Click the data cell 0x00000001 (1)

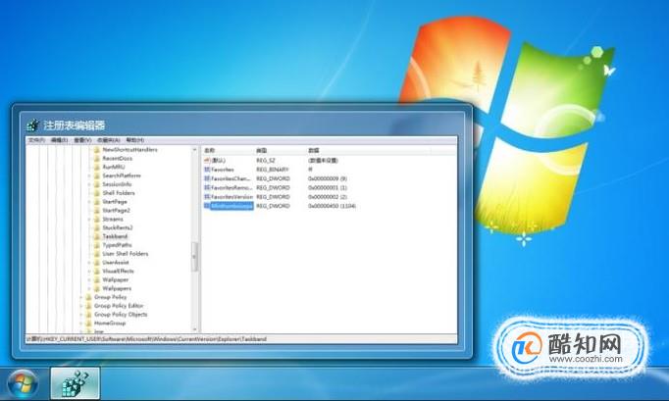tap(328, 187)
